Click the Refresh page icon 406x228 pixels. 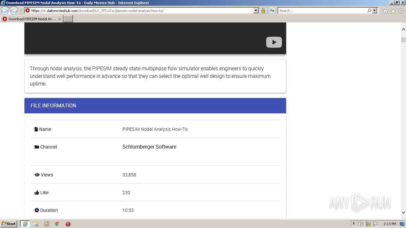pos(272,10)
